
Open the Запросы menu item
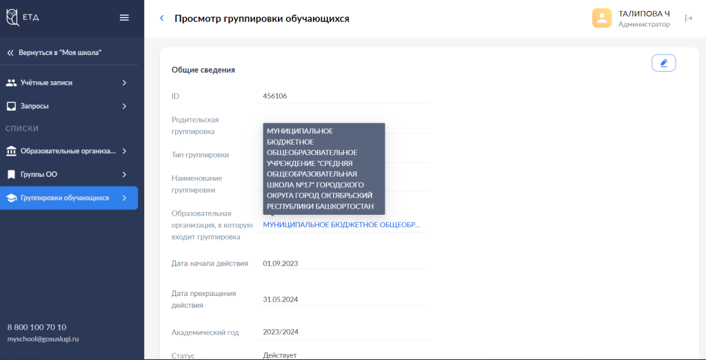pos(69,107)
